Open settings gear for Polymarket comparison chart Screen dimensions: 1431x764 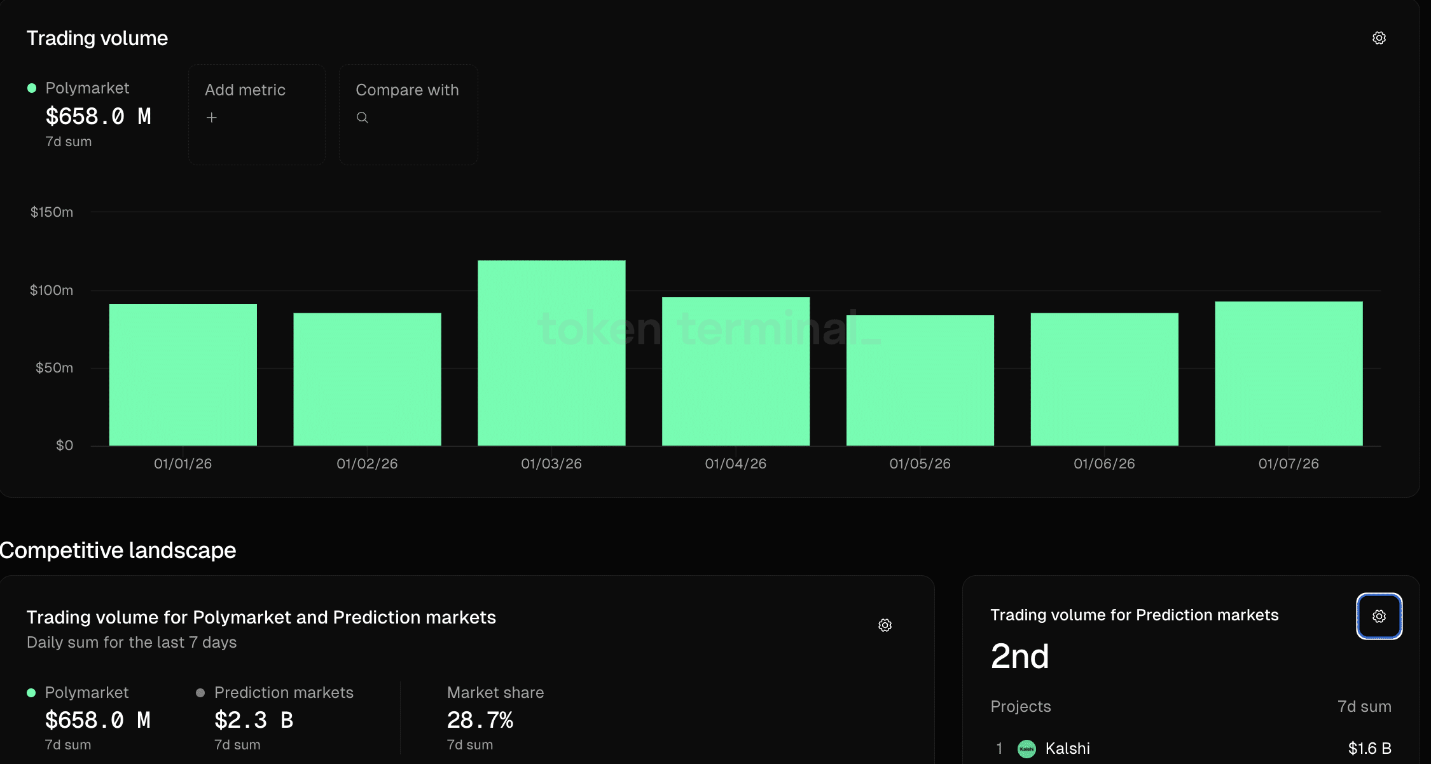[x=885, y=625]
